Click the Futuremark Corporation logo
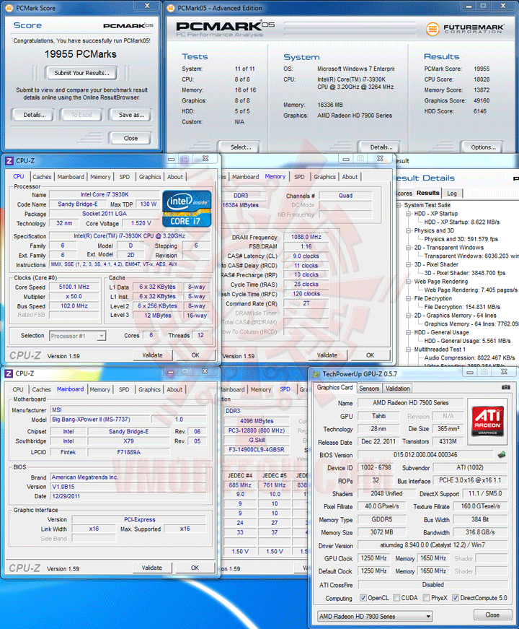Viewport: 519px width, 629px height. click(x=465, y=29)
